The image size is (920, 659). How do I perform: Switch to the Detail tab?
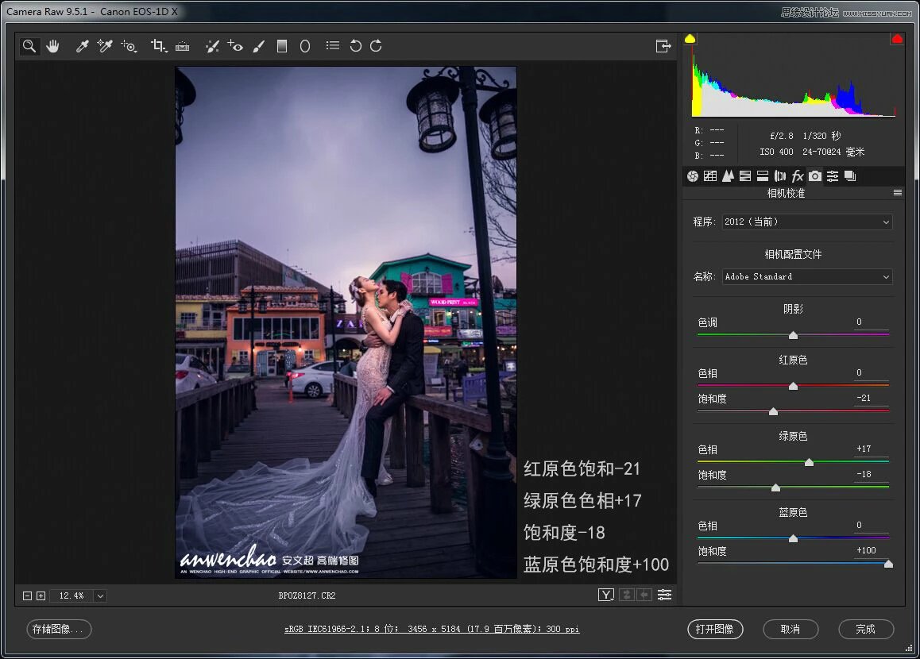pos(728,176)
